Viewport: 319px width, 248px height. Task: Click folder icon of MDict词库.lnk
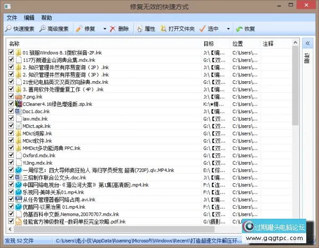click(18, 133)
